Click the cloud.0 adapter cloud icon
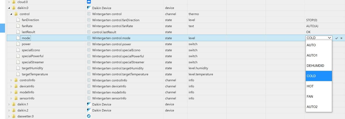This screenshot has width=345, height=119. (x=89, y=2)
